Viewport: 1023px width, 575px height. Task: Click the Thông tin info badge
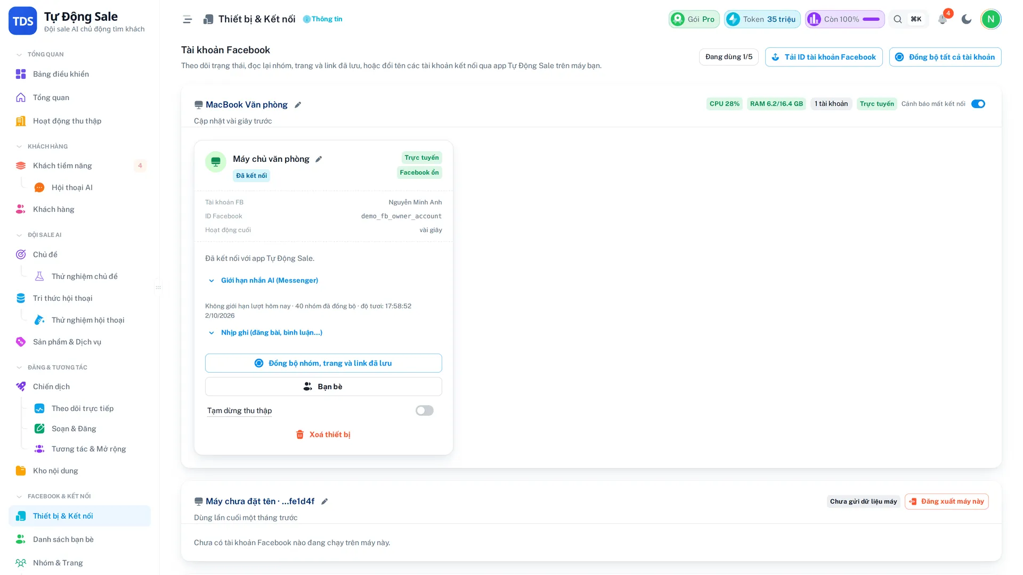[322, 19]
